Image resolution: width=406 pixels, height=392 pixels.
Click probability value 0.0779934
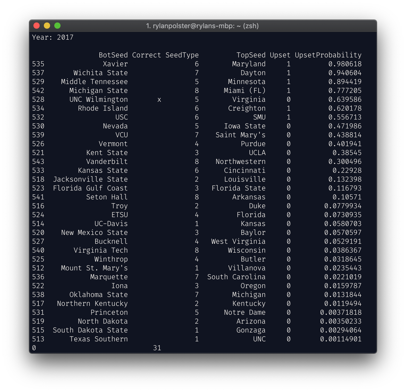pos(343,206)
